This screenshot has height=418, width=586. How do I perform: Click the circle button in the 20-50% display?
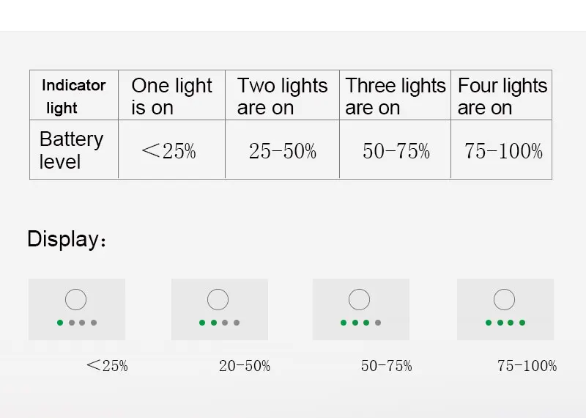(218, 299)
